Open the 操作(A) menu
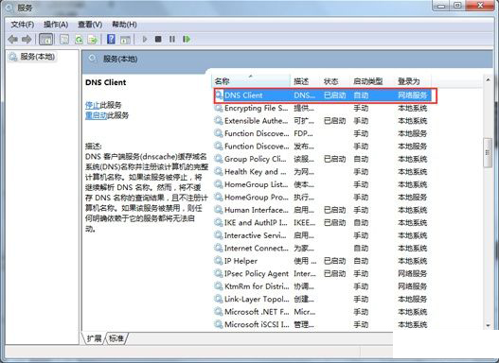The width and height of the screenshot is (499, 363). pos(56,25)
